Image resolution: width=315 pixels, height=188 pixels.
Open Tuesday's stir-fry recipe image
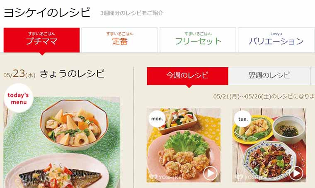269,145
